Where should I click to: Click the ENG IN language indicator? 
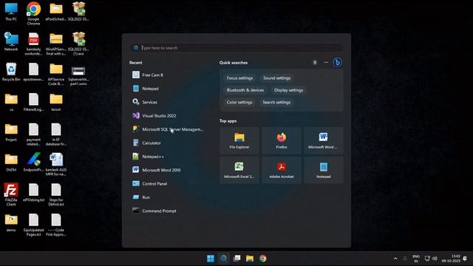coord(416,259)
